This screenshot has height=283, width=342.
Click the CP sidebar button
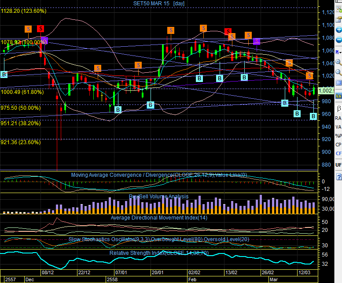click(338, 145)
